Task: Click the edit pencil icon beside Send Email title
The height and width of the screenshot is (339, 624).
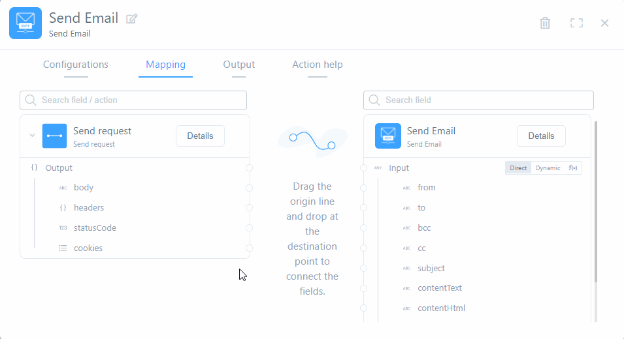Action: (132, 19)
